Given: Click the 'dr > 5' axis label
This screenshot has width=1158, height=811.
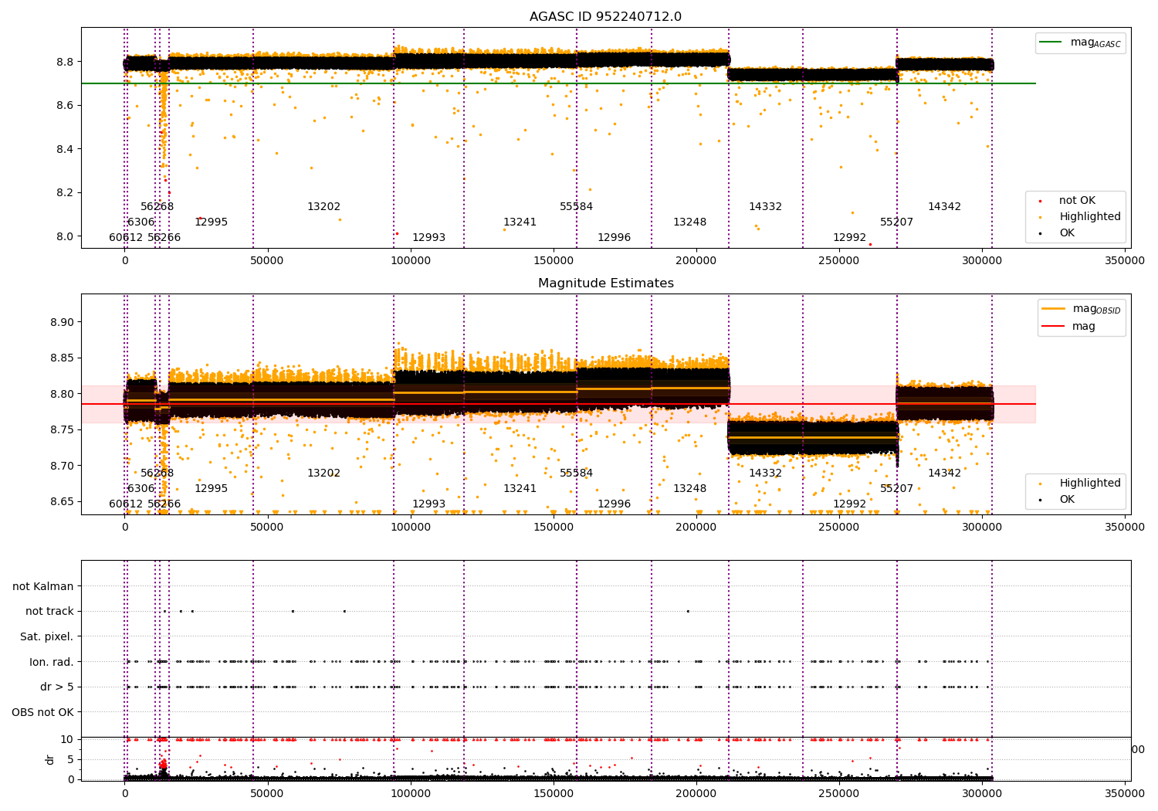Looking at the screenshot, I should (57, 687).
